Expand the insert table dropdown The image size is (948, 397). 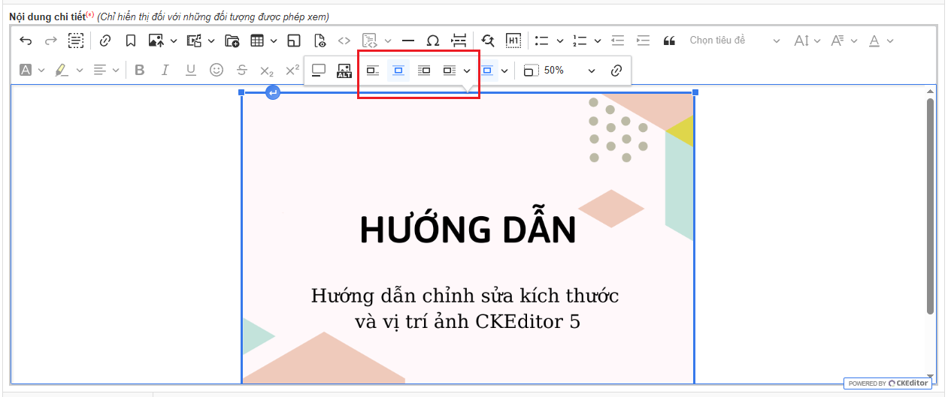(x=274, y=41)
